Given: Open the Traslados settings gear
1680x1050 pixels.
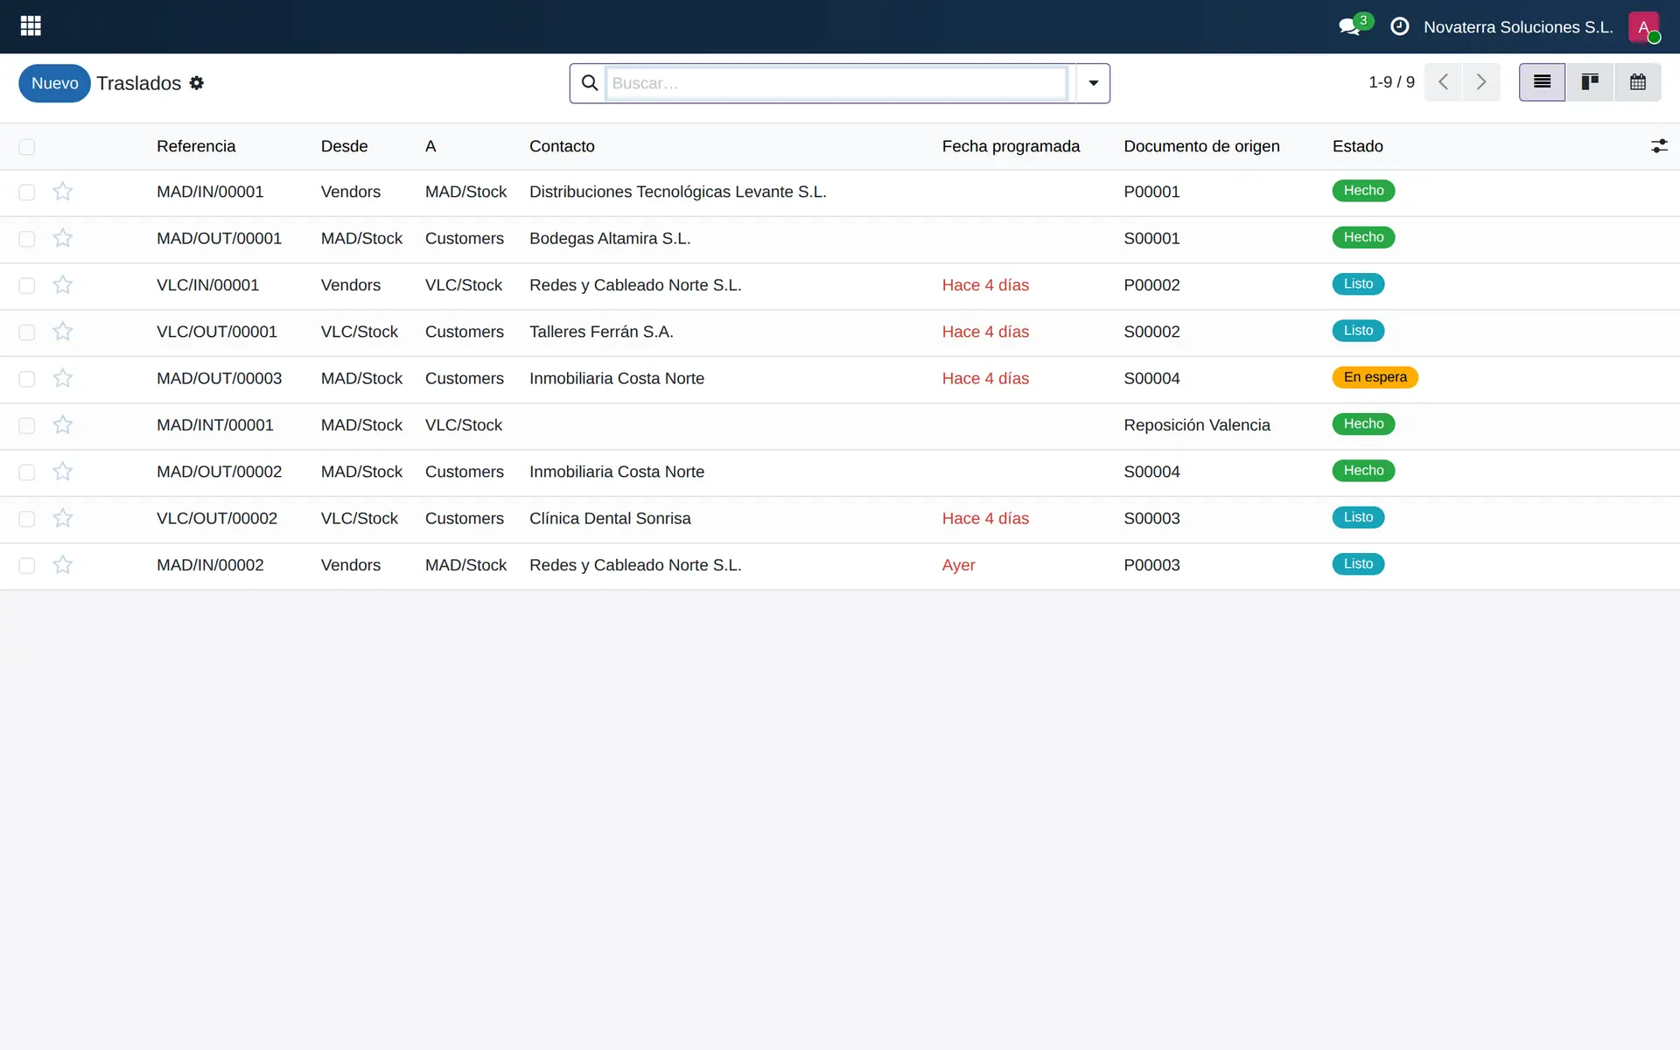Looking at the screenshot, I should 197,83.
